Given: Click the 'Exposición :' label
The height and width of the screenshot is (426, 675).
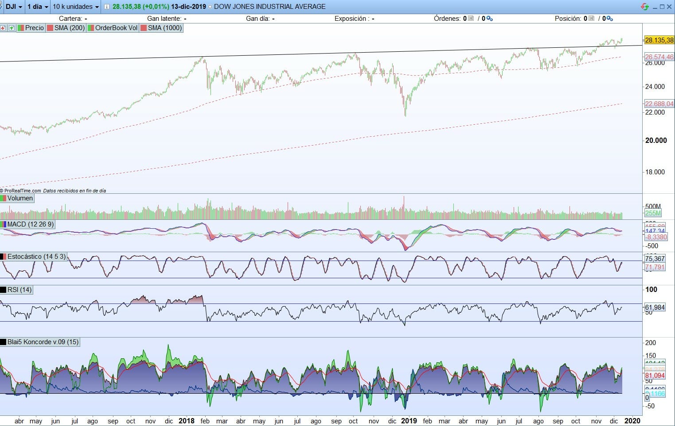Looking at the screenshot, I should click(351, 19).
